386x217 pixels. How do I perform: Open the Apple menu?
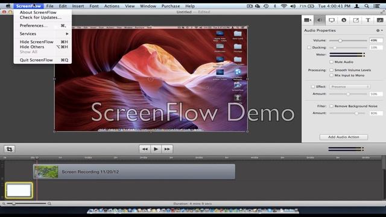tap(8, 6)
